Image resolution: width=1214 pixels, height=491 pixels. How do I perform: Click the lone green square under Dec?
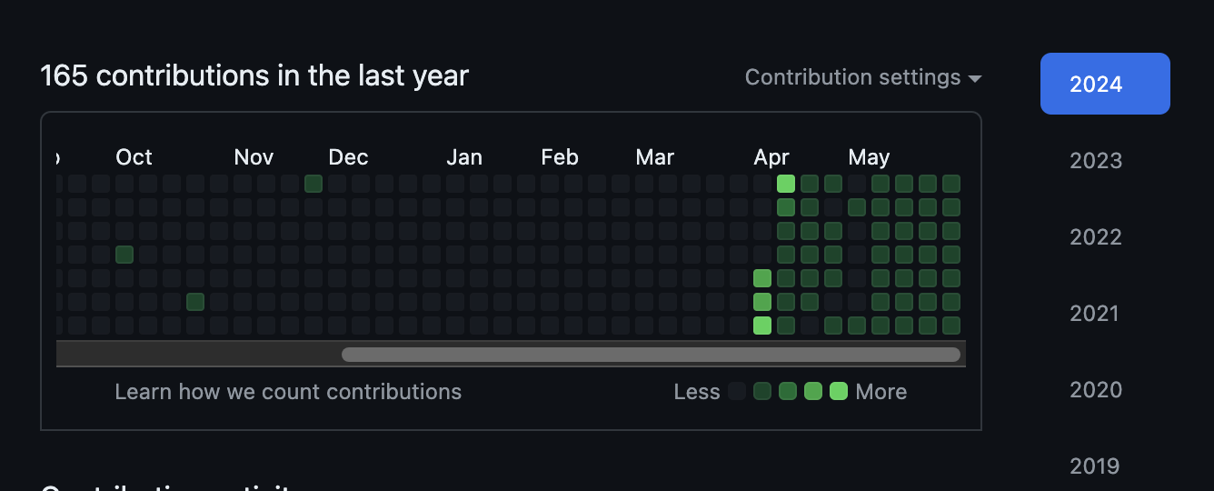pos(313,184)
